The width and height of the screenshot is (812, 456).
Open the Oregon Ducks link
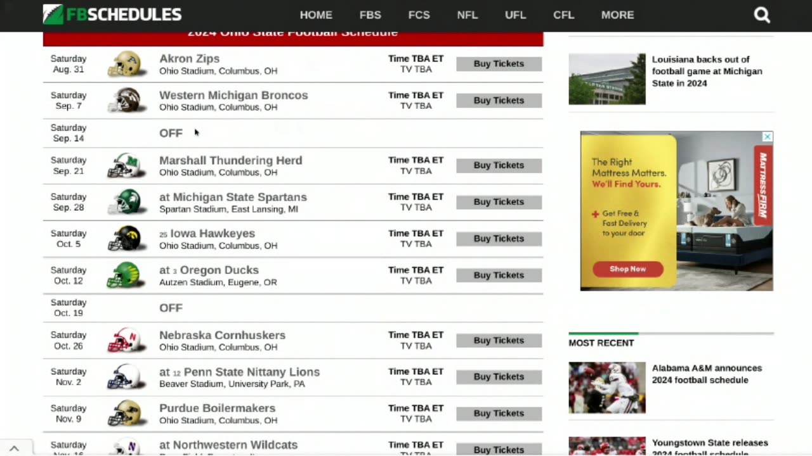219,270
